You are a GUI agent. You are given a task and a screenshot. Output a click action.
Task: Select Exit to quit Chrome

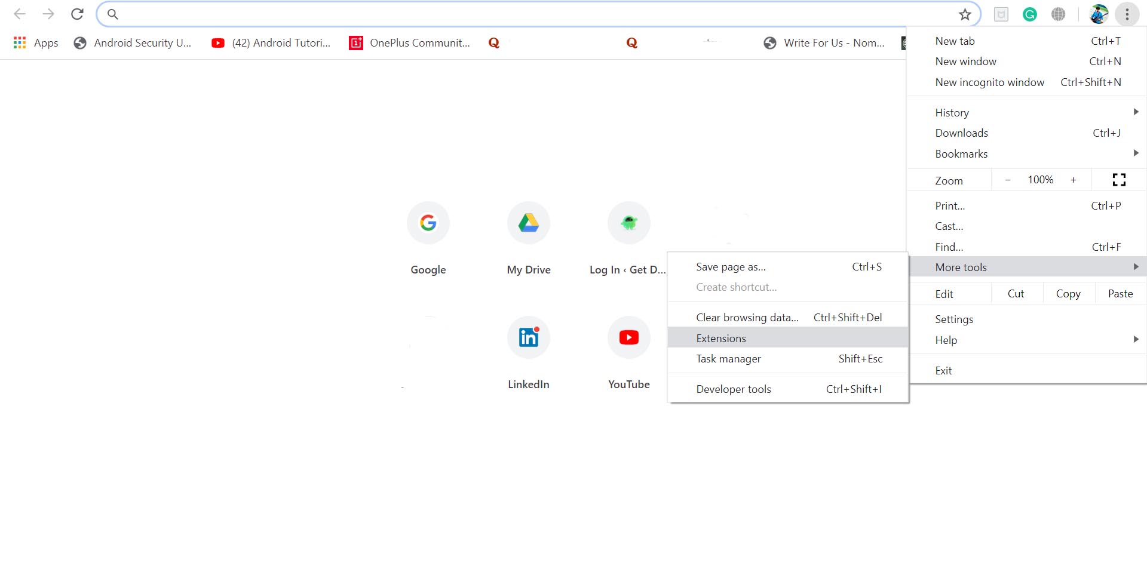tap(1027, 371)
